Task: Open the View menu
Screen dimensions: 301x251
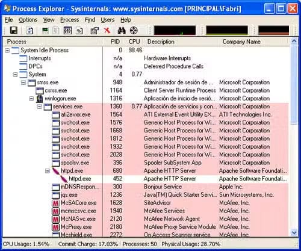Action: 49,20
